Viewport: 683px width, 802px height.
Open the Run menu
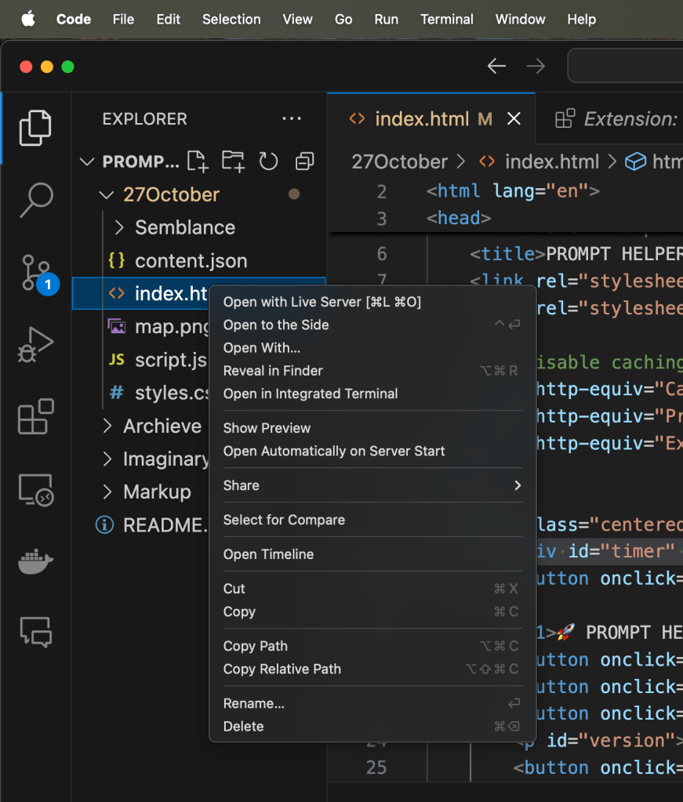pos(387,20)
